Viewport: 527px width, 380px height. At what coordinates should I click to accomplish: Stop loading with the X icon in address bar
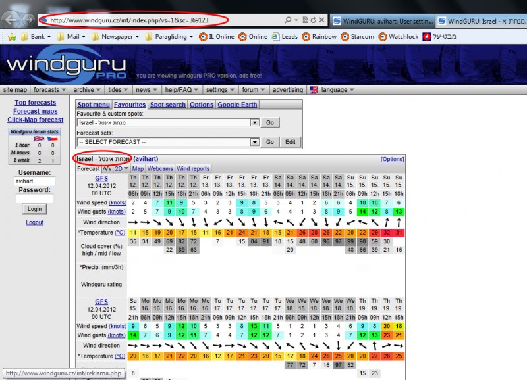tap(321, 20)
